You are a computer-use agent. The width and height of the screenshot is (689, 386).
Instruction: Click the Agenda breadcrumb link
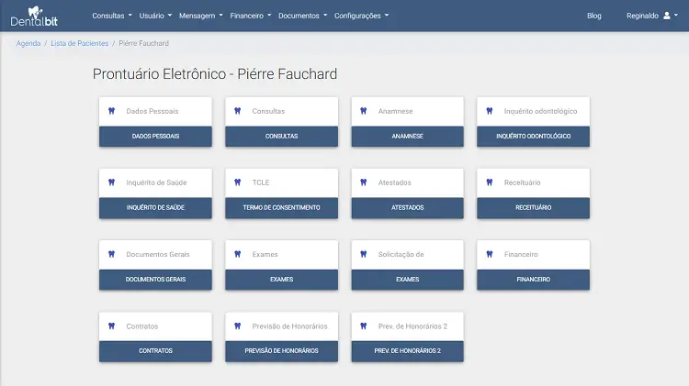click(x=28, y=43)
